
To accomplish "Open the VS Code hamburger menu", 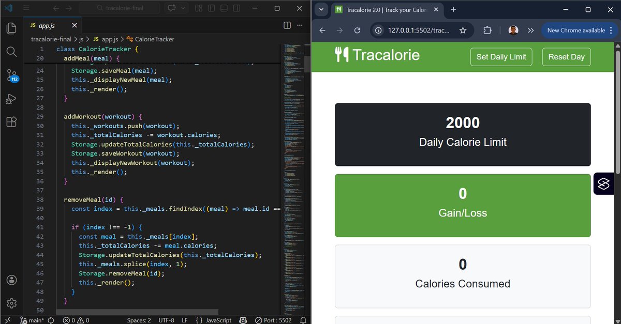I will 26,8.
